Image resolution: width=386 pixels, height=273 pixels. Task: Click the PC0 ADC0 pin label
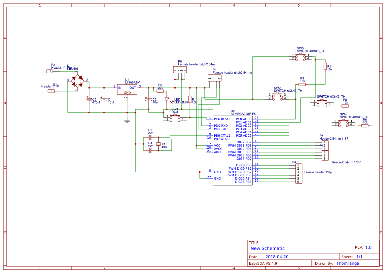(x=244, y=119)
